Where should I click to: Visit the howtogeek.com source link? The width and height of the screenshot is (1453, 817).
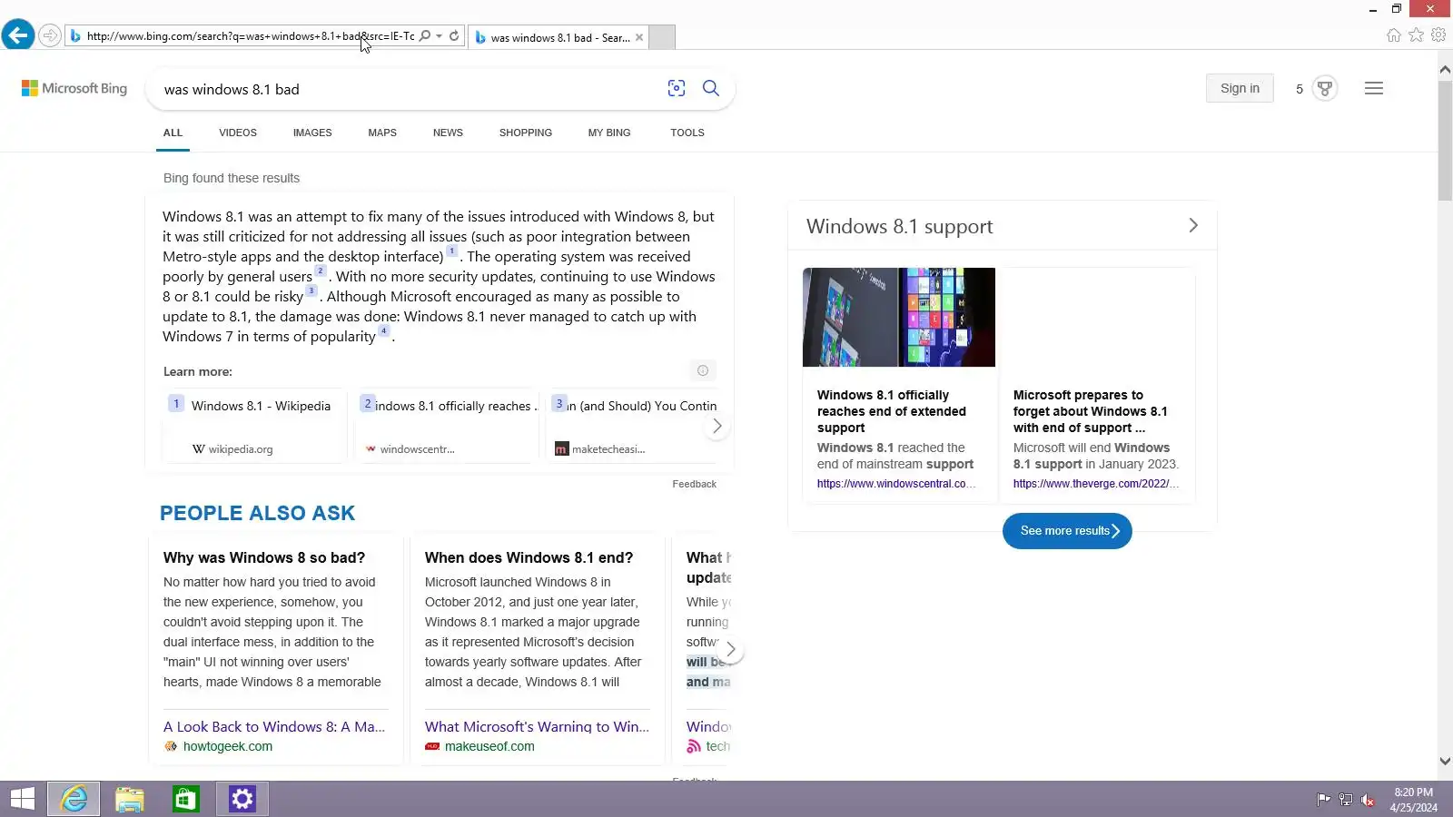coord(228,746)
